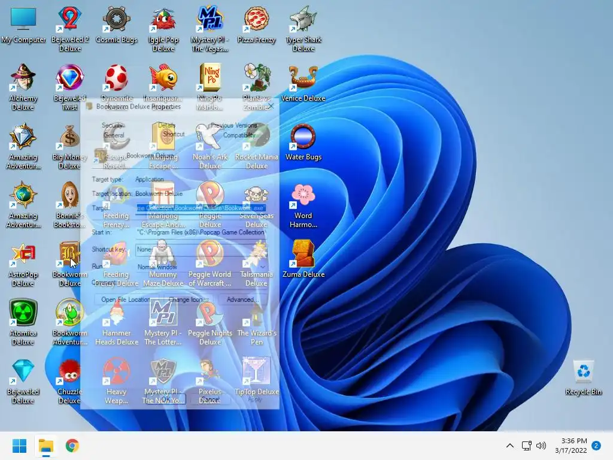The height and width of the screenshot is (460, 613).
Task: Select the Pizza Frenzy desktop icon
Action: pyautogui.click(x=256, y=25)
